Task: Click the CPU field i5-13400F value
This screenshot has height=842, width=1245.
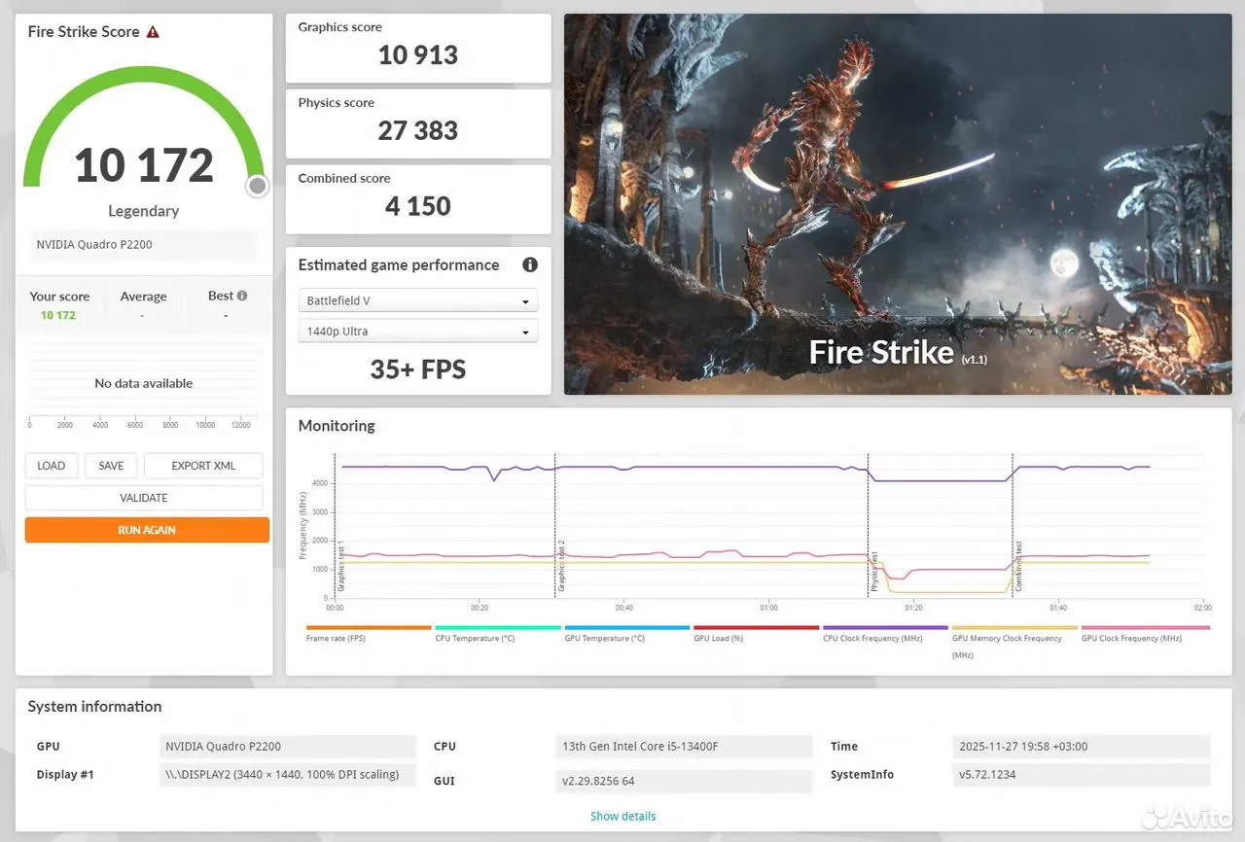Action: 685,747
